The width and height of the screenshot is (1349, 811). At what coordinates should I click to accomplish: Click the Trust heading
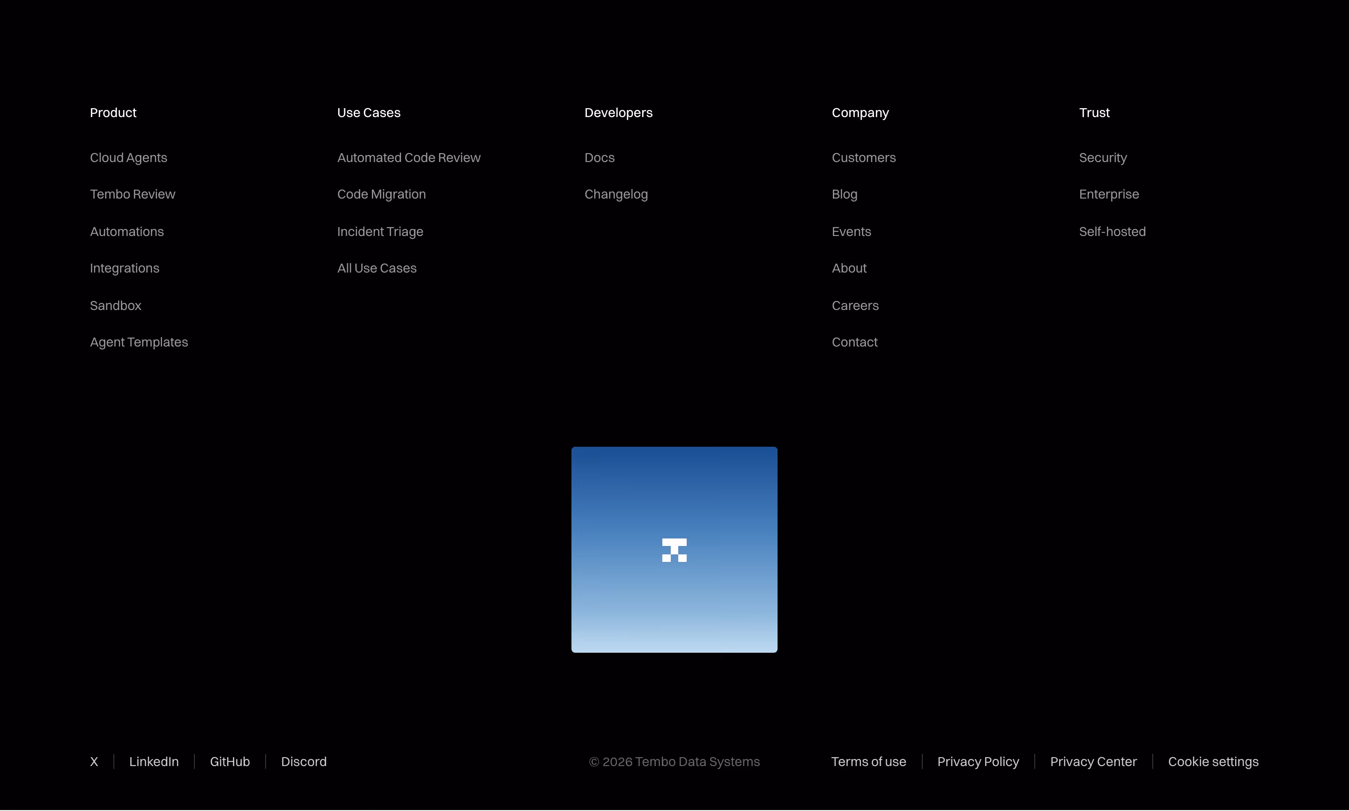[1094, 112]
